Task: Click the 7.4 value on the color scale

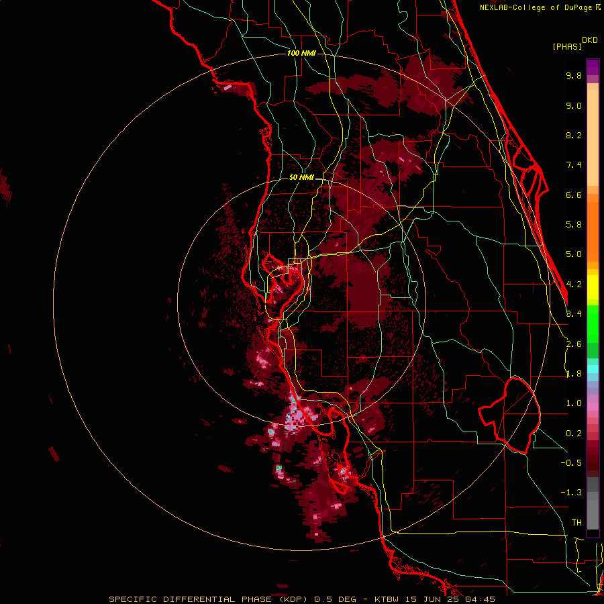Action: (x=574, y=165)
